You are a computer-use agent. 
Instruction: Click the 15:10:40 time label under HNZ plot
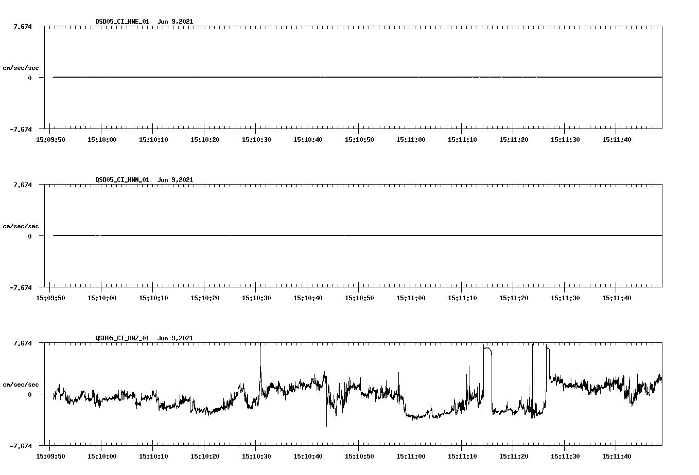point(308,456)
